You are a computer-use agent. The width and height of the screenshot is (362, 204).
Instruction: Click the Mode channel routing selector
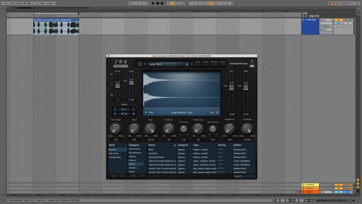click(x=124, y=112)
